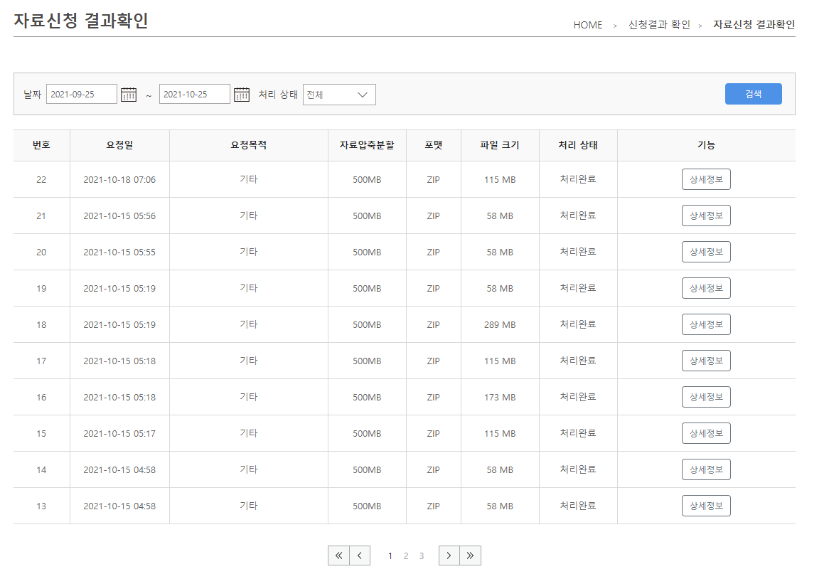Open 상세정보 for request number 21

click(706, 216)
